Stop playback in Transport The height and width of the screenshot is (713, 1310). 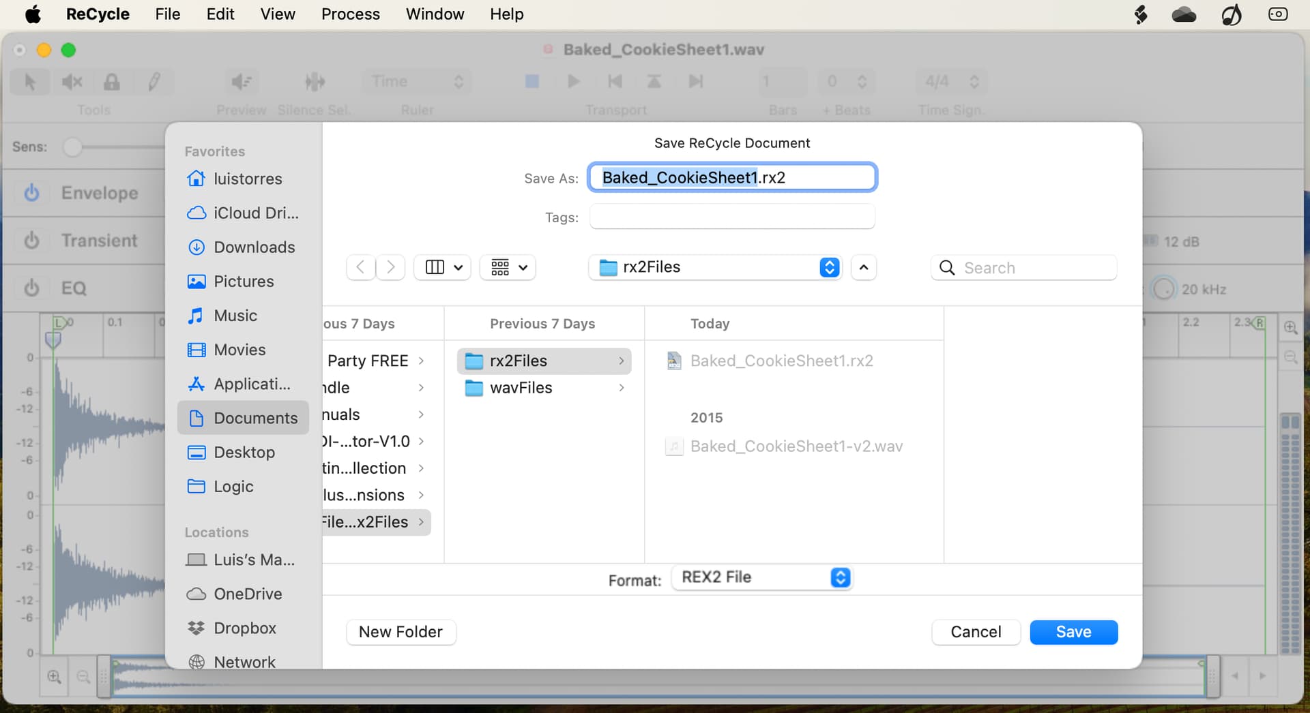click(x=532, y=82)
